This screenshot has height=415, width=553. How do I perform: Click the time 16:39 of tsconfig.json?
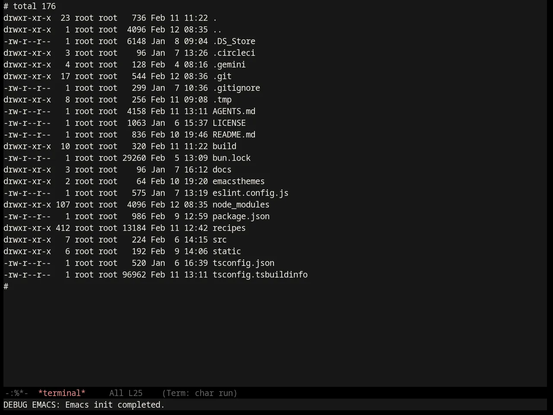[196, 263]
